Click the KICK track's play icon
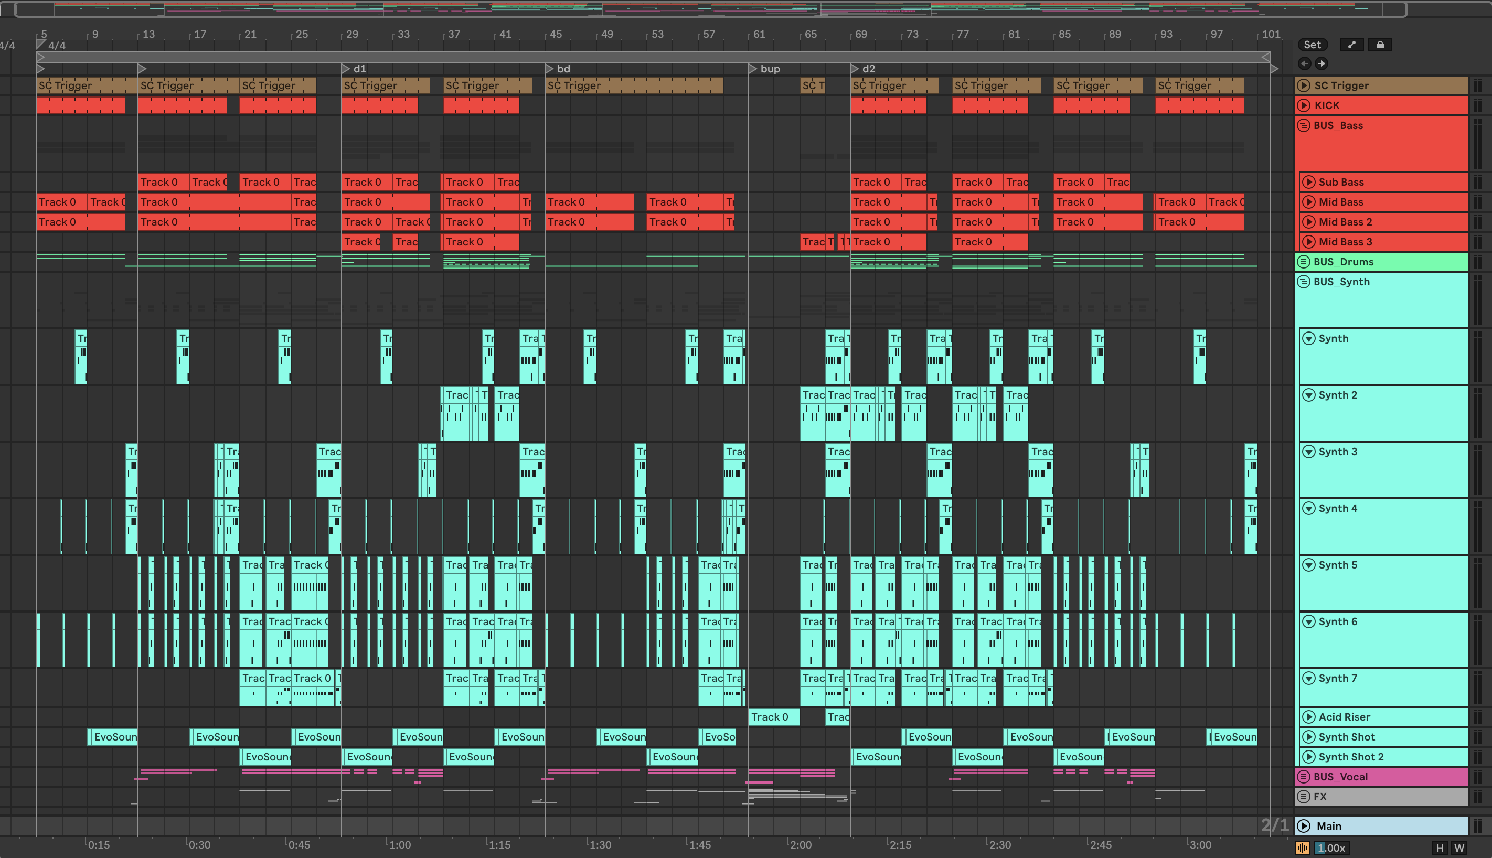This screenshot has width=1492, height=858. click(x=1303, y=105)
